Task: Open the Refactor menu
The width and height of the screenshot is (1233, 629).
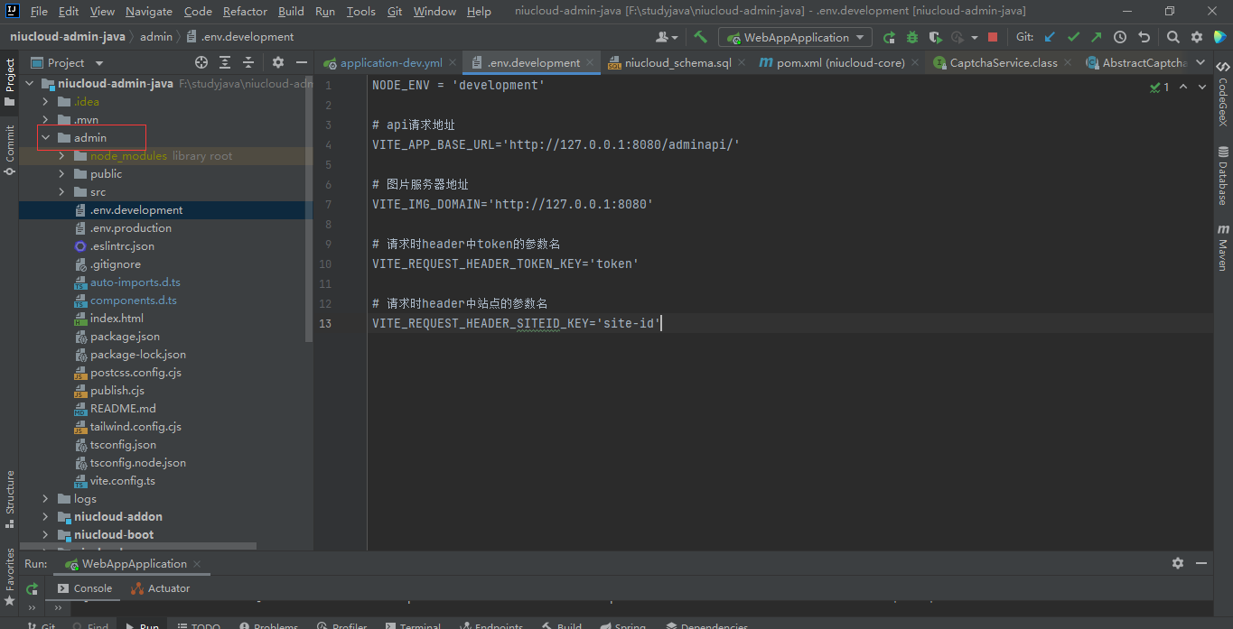Action: pyautogui.click(x=245, y=12)
